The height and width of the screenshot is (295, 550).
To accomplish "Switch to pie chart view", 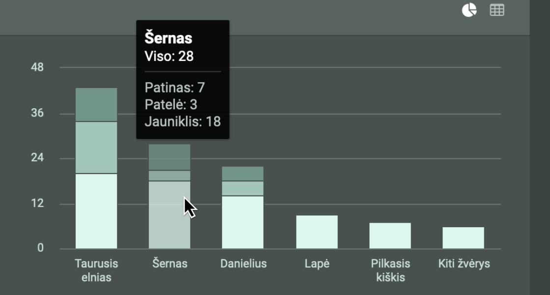I will point(469,10).
